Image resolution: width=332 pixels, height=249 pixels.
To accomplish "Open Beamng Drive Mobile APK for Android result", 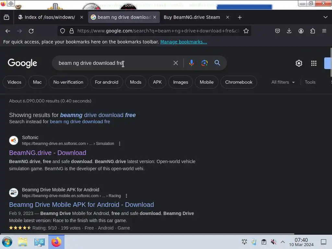I will tap(81, 205).
